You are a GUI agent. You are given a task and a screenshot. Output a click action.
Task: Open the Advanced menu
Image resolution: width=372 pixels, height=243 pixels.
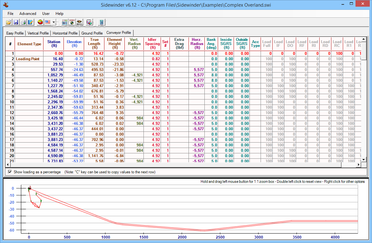(x=28, y=14)
